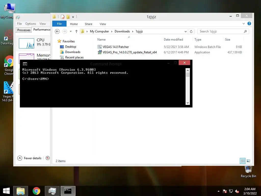Switch to Processes tab in Task Manager

pyautogui.click(x=24, y=30)
